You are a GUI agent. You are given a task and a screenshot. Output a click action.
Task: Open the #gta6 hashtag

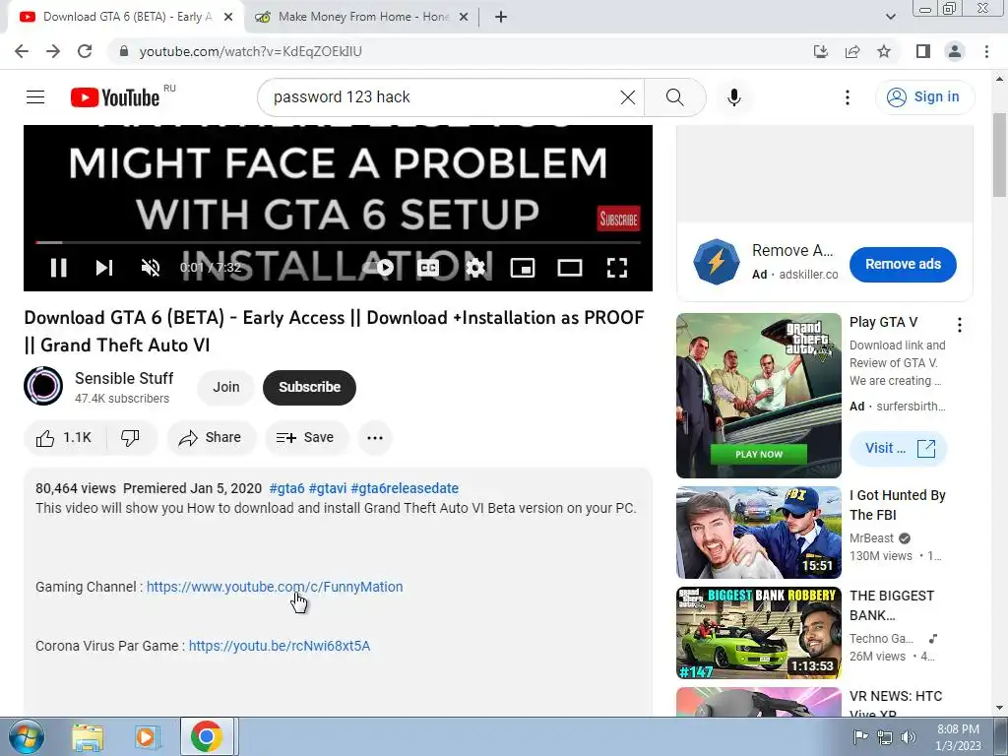point(286,488)
